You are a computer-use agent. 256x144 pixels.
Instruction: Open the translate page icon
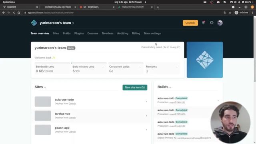tap(225, 12)
